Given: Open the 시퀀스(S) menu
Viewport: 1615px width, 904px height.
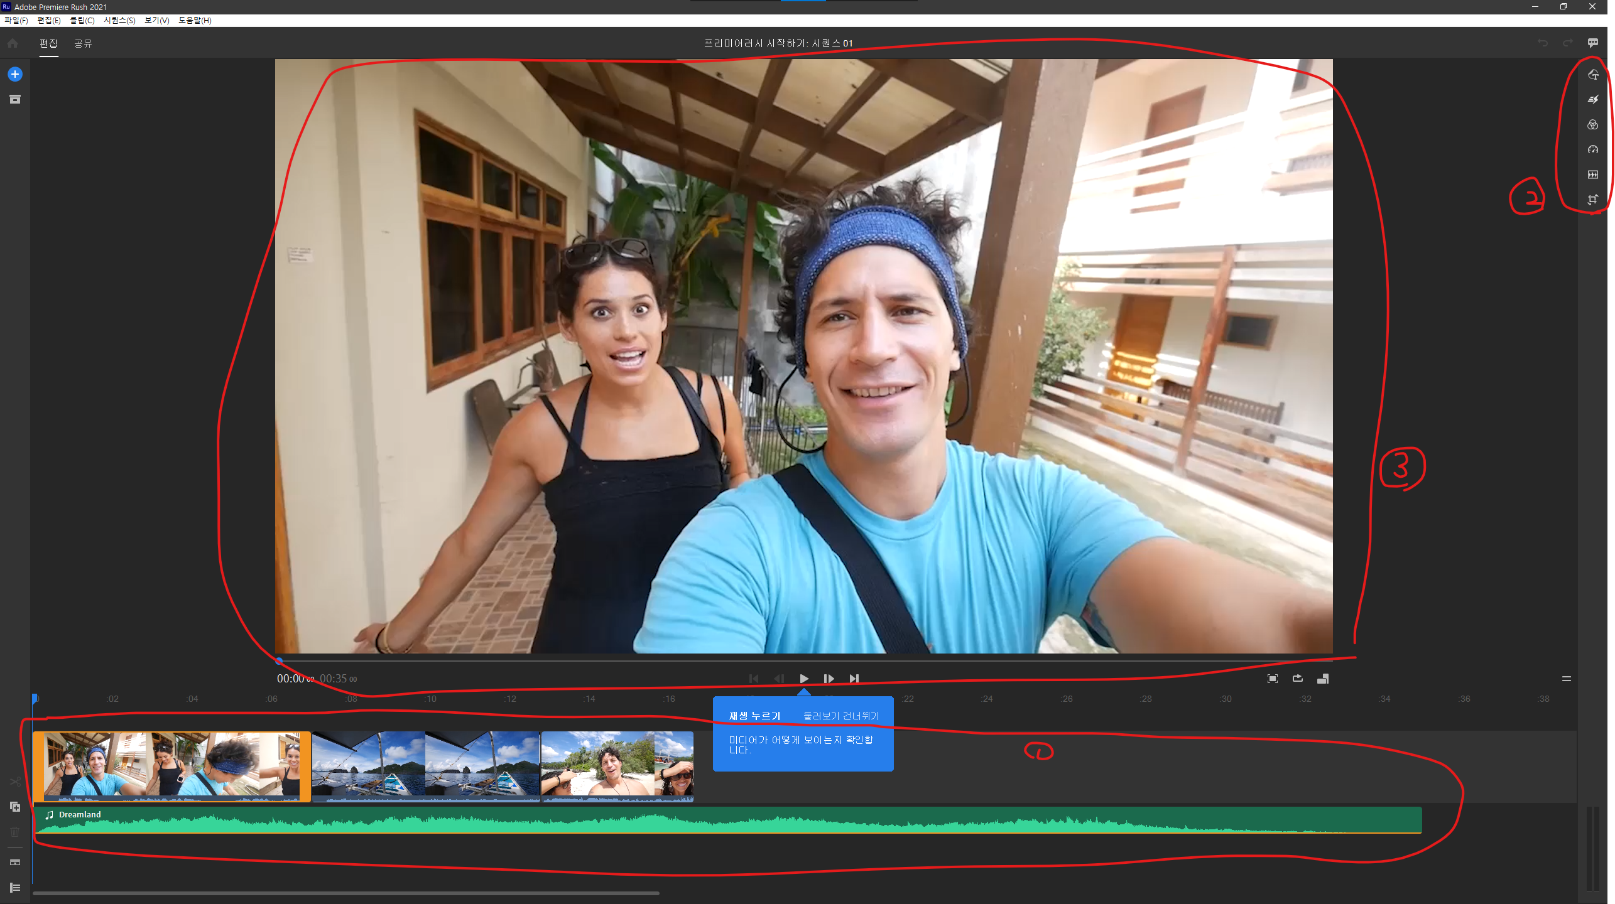Looking at the screenshot, I should (119, 20).
